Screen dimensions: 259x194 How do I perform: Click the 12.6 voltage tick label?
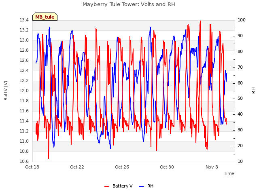(x=24, y=60)
